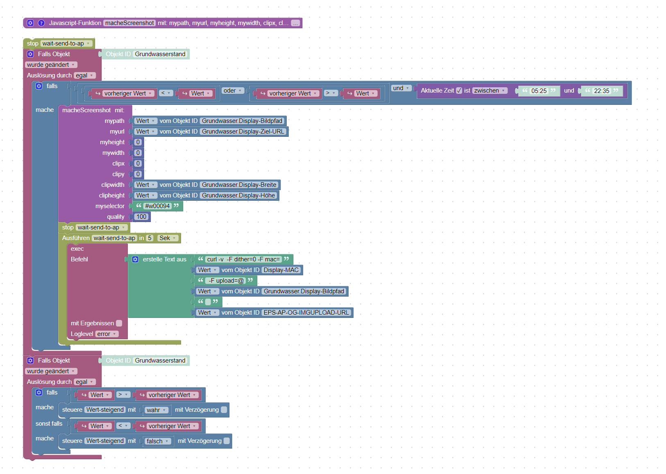
Task: Open the top stop wait-send-to-ap dropdown
Action: (66, 43)
